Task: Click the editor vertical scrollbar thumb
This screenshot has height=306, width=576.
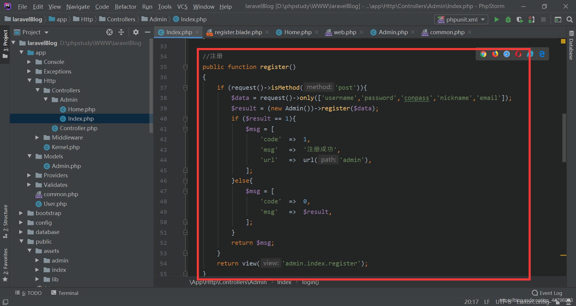Action: tap(564, 138)
